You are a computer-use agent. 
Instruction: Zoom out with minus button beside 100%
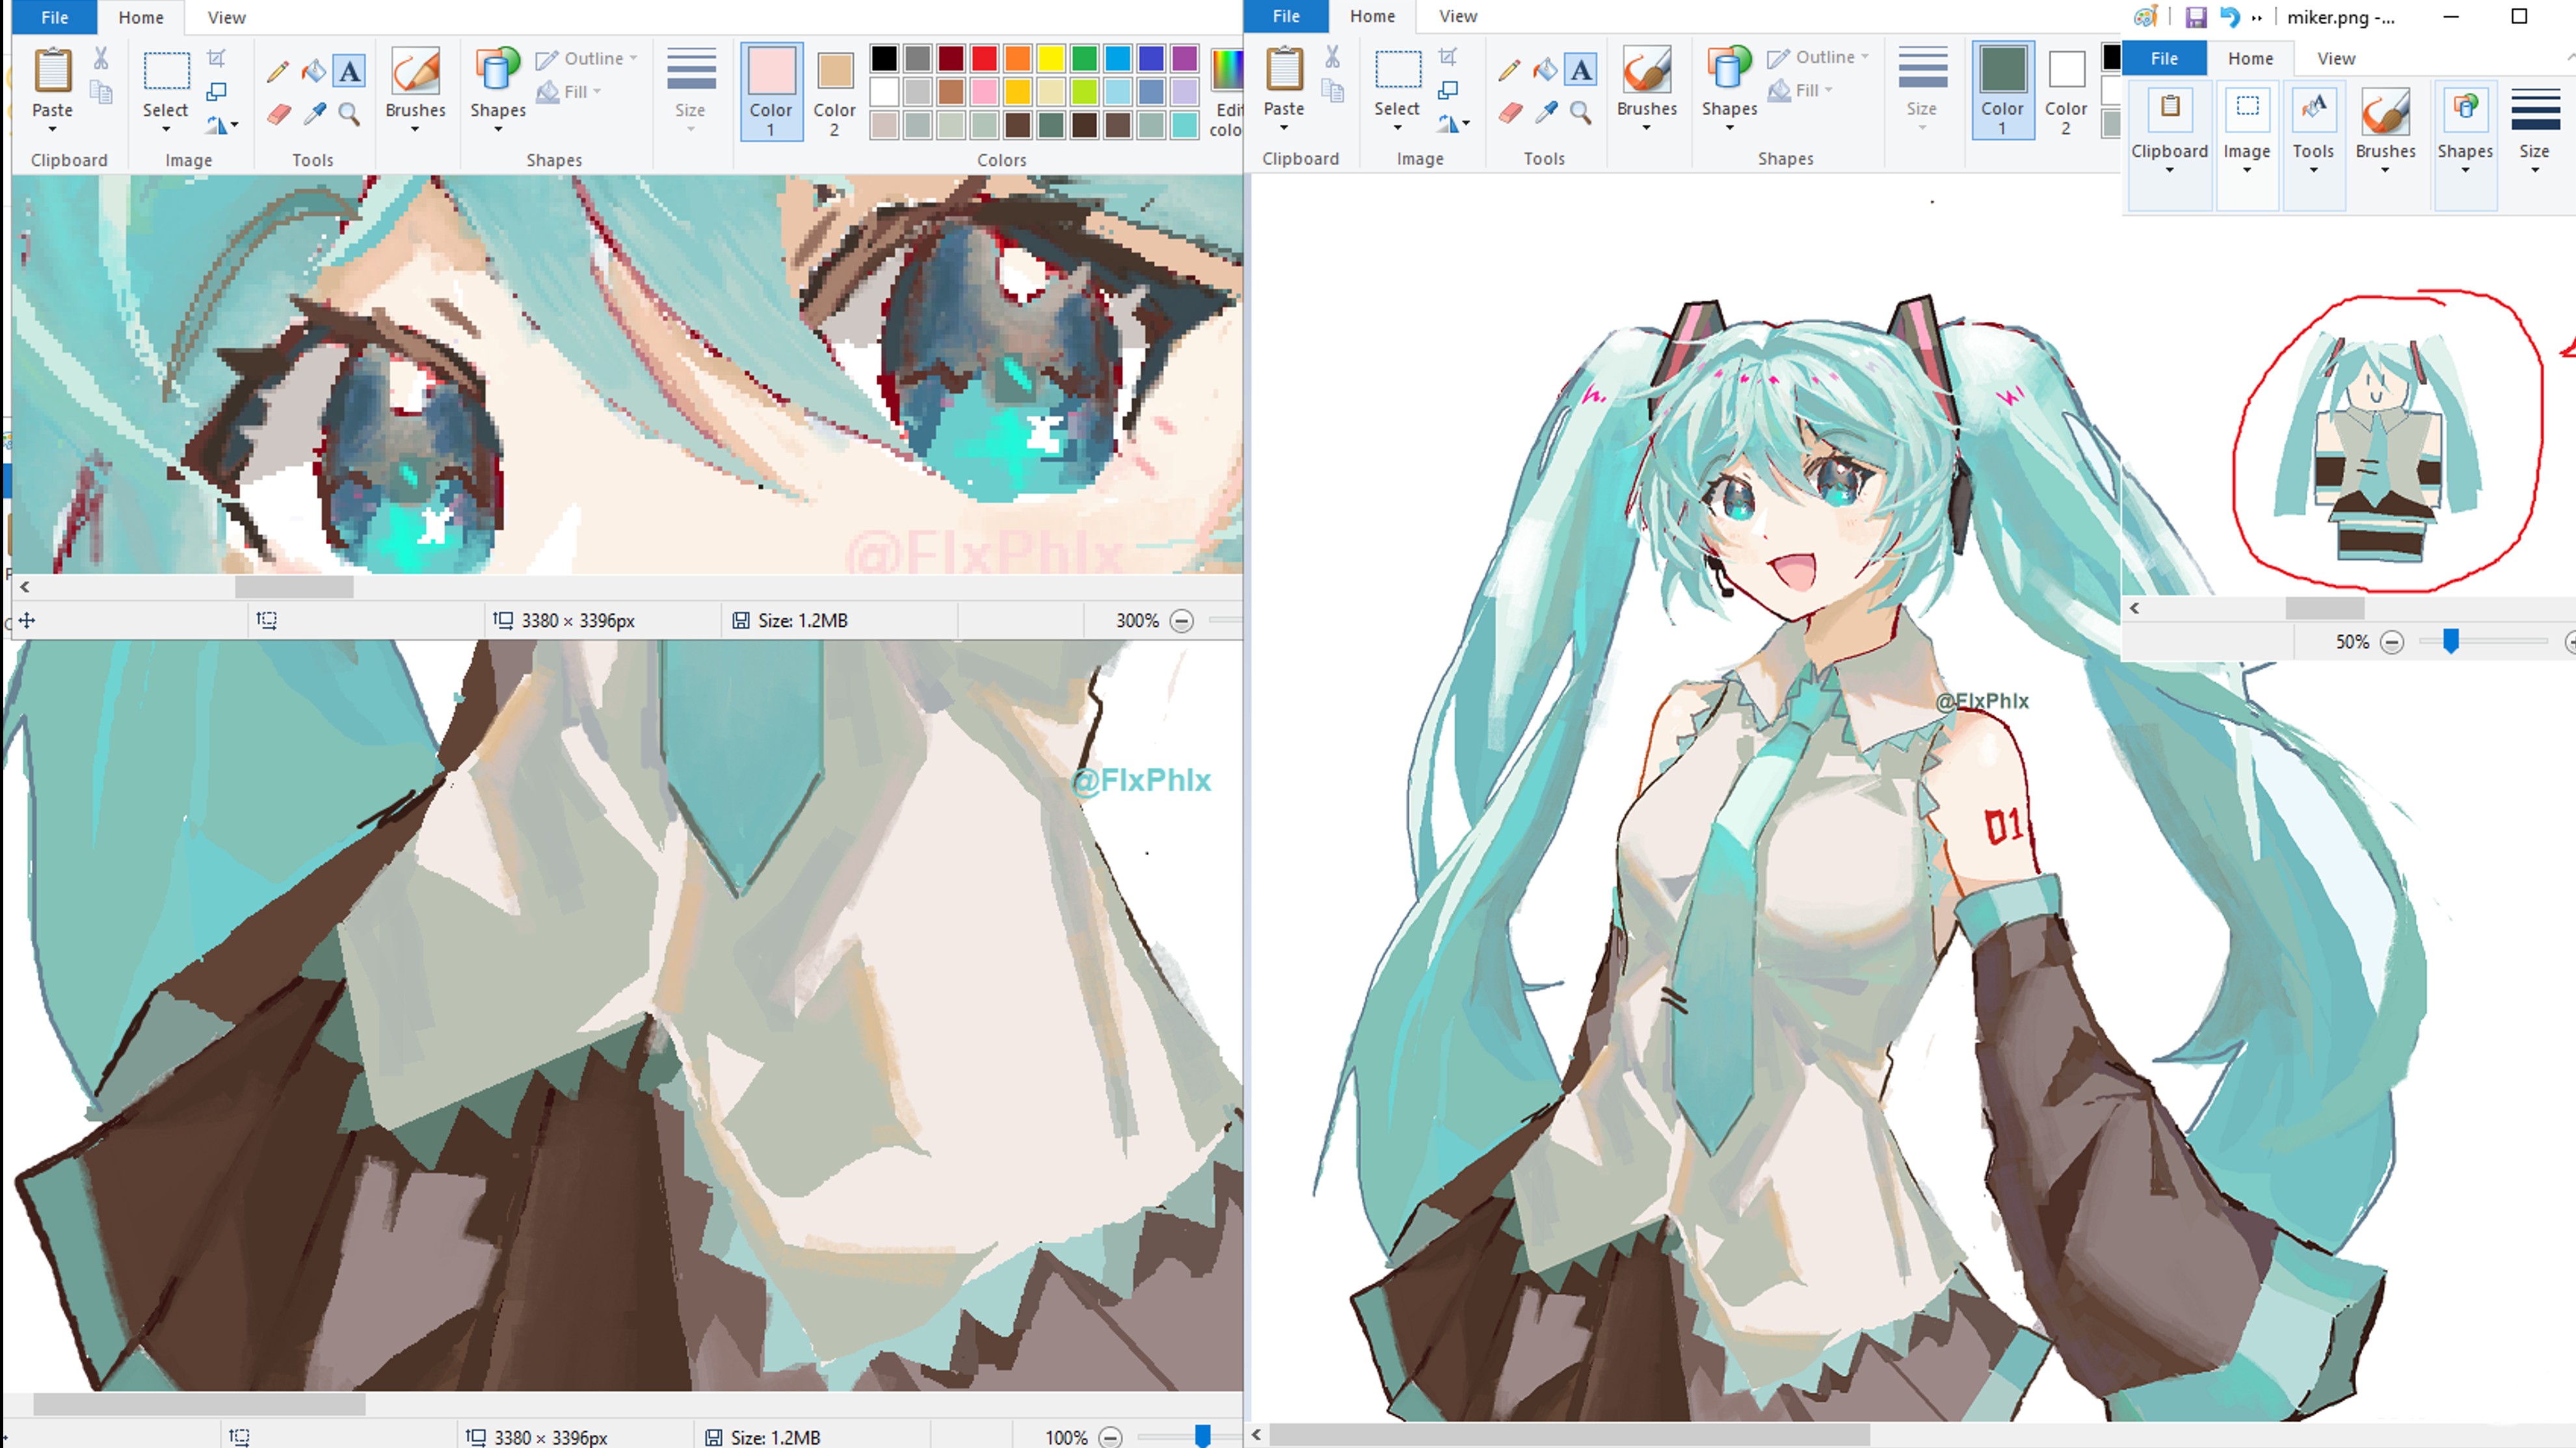[x=1110, y=1437]
